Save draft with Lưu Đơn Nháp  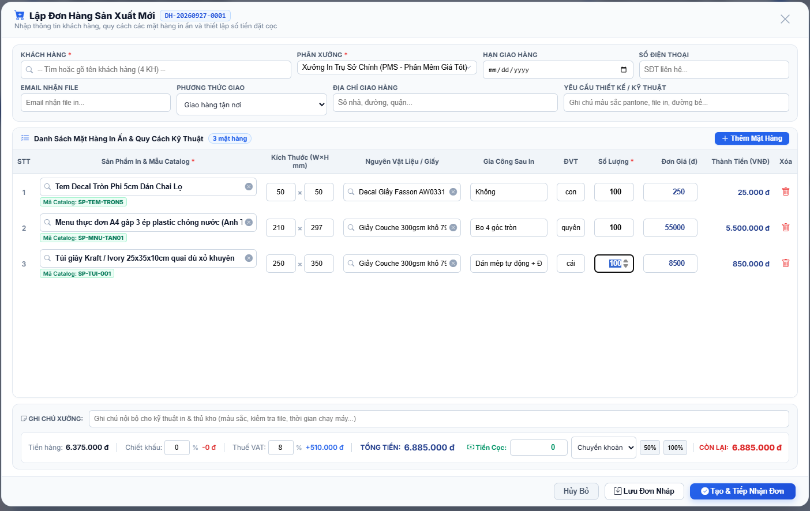point(644,491)
